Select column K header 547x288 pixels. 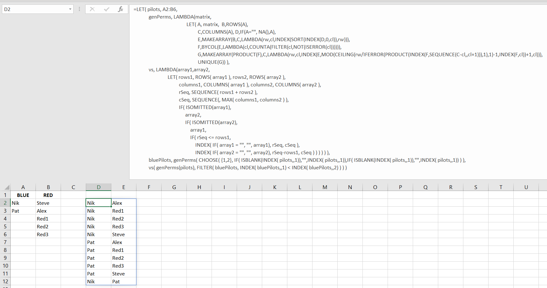[x=274, y=187]
